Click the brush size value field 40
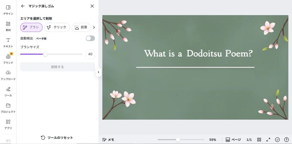The image size is (292, 144). [90, 54]
